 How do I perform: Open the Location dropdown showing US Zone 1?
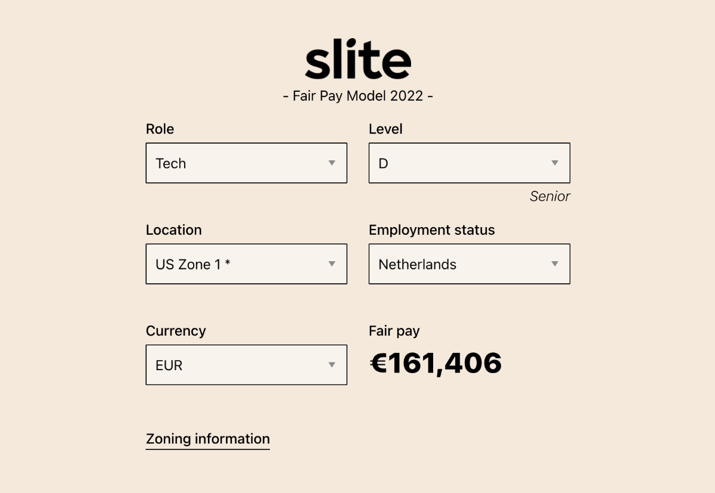tap(246, 264)
